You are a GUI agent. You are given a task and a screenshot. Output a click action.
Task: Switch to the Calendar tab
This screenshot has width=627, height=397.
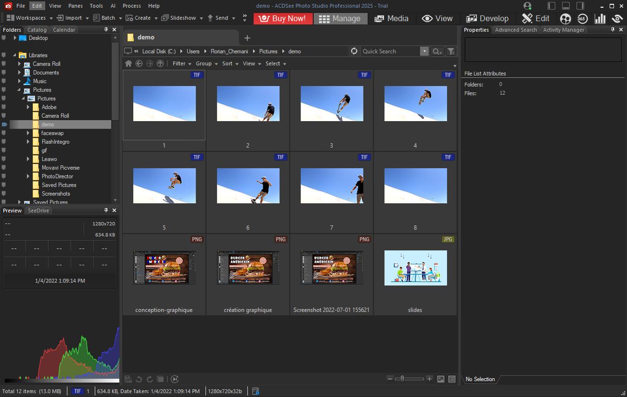point(63,29)
